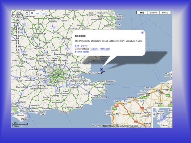Screen dimensions: 191x143
Task: Click the Hastings label on the map
Action: click(79, 108)
